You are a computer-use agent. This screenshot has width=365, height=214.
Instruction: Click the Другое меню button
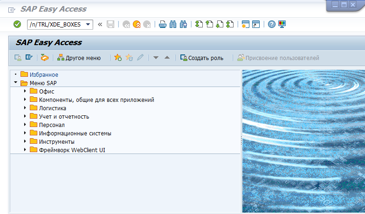tap(79, 58)
